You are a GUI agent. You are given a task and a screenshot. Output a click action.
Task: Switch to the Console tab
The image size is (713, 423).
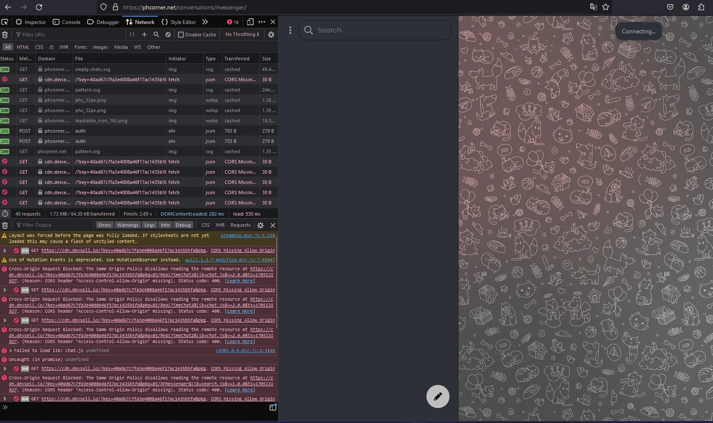click(x=67, y=22)
